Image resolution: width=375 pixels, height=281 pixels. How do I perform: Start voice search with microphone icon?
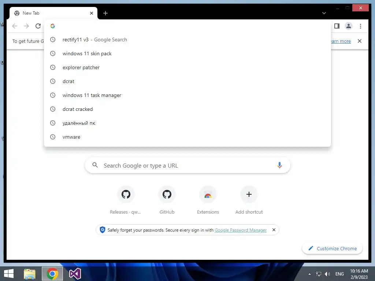(279, 165)
